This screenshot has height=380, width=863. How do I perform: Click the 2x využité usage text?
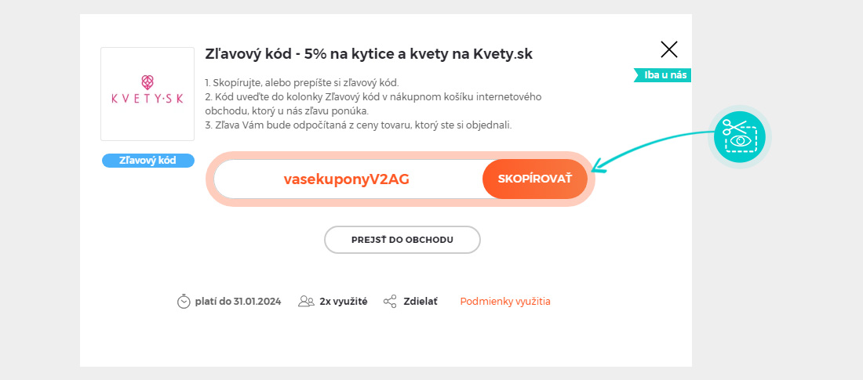tap(344, 302)
